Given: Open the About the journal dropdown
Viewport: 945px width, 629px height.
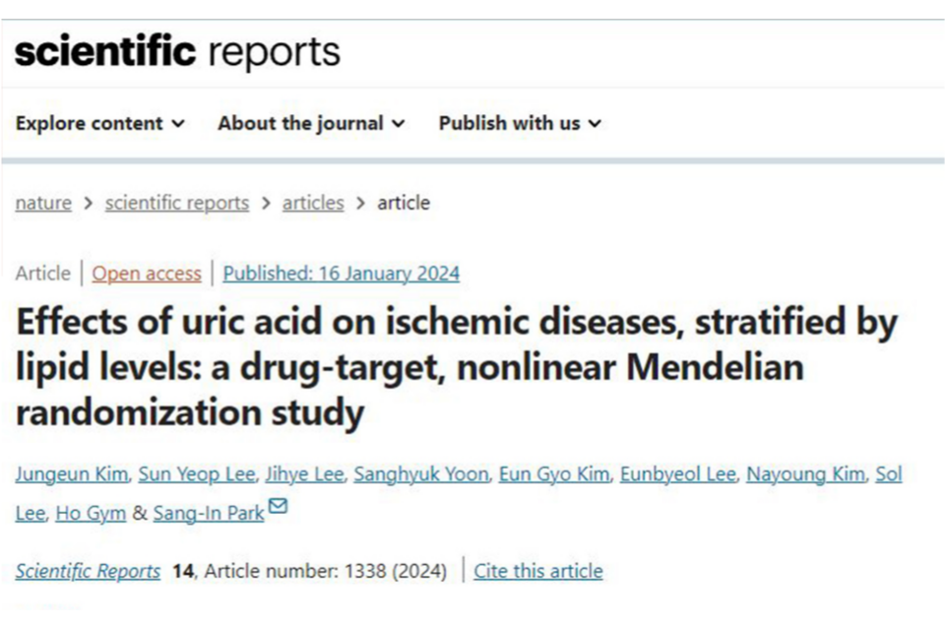Looking at the screenshot, I should [311, 124].
